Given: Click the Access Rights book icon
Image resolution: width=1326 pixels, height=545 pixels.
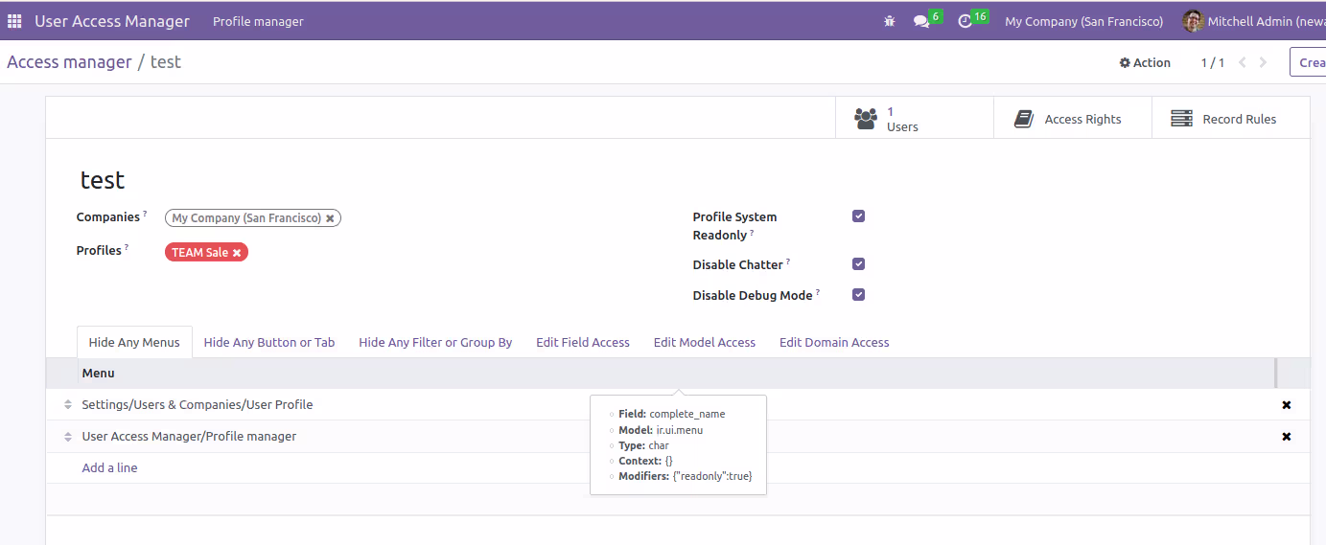Looking at the screenshot, I should coord(1023,119).
